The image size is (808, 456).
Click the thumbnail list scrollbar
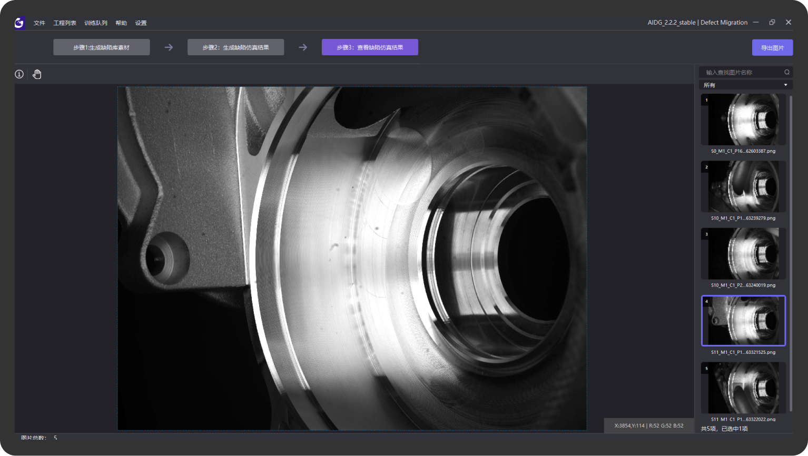(791, 253)
